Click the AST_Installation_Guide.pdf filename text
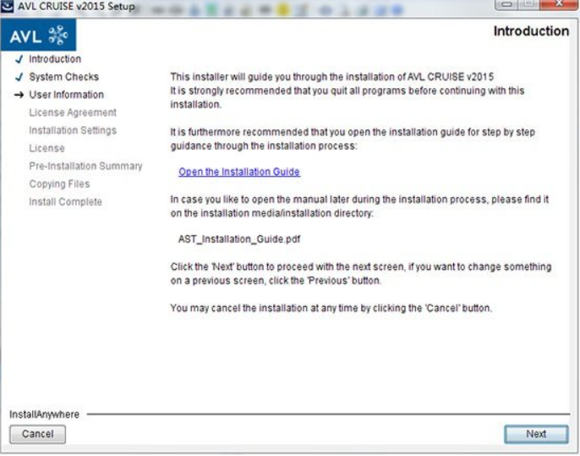The width and height of the screenshot is (580, 456). (x=239, y=239)
